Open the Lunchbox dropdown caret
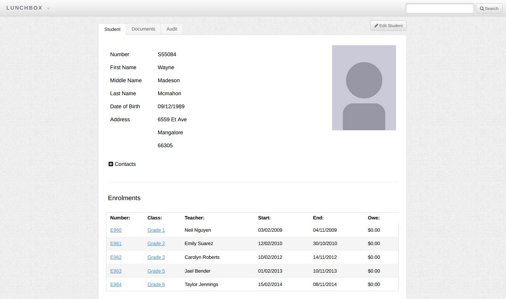This screenshot has width=506, height=299. click(x=48, y=9)
